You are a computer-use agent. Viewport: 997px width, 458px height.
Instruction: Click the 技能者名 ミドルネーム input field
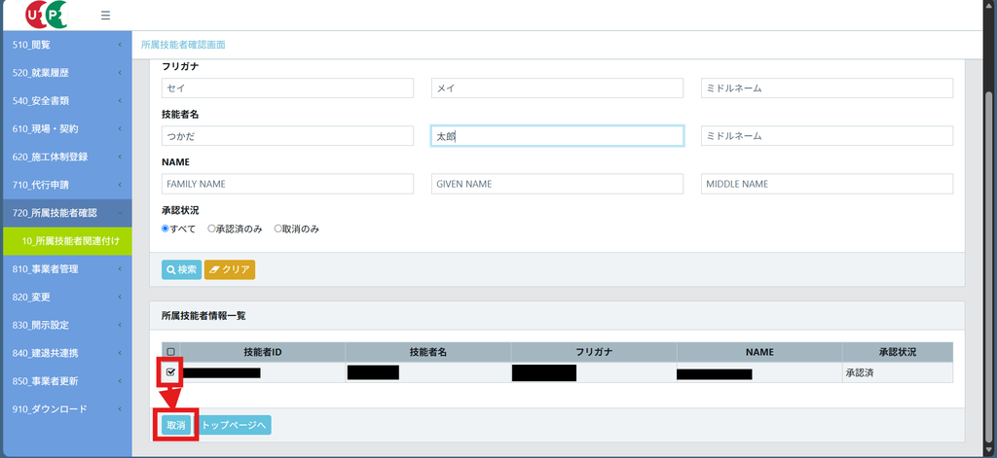pyautogui.click(x=827, y=136)
